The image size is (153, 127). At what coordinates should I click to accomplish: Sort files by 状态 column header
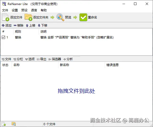6,65
